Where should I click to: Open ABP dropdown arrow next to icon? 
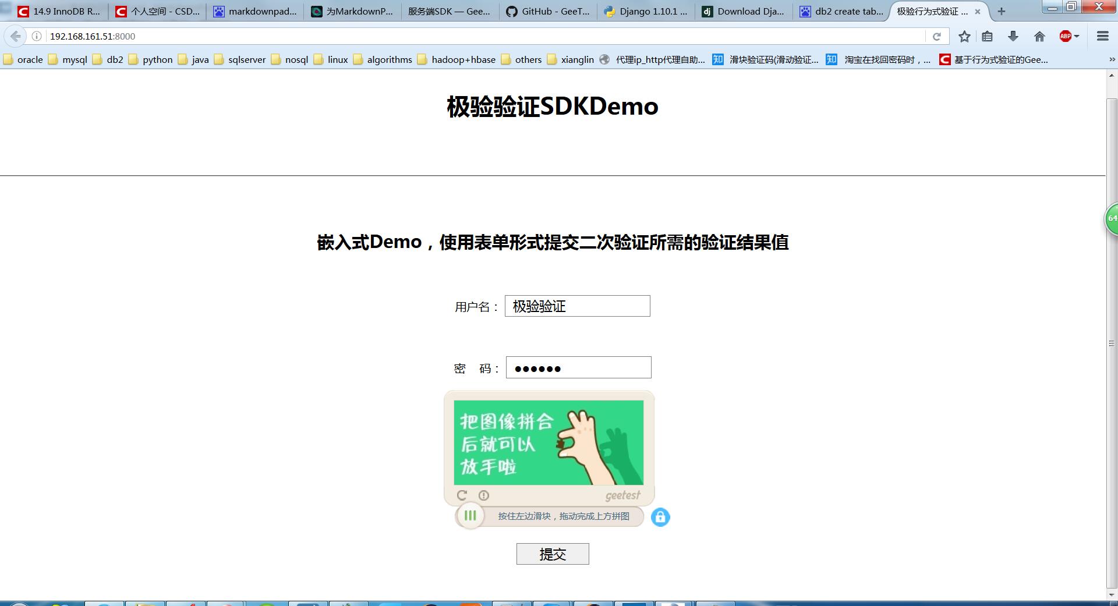coord(1077,36)
